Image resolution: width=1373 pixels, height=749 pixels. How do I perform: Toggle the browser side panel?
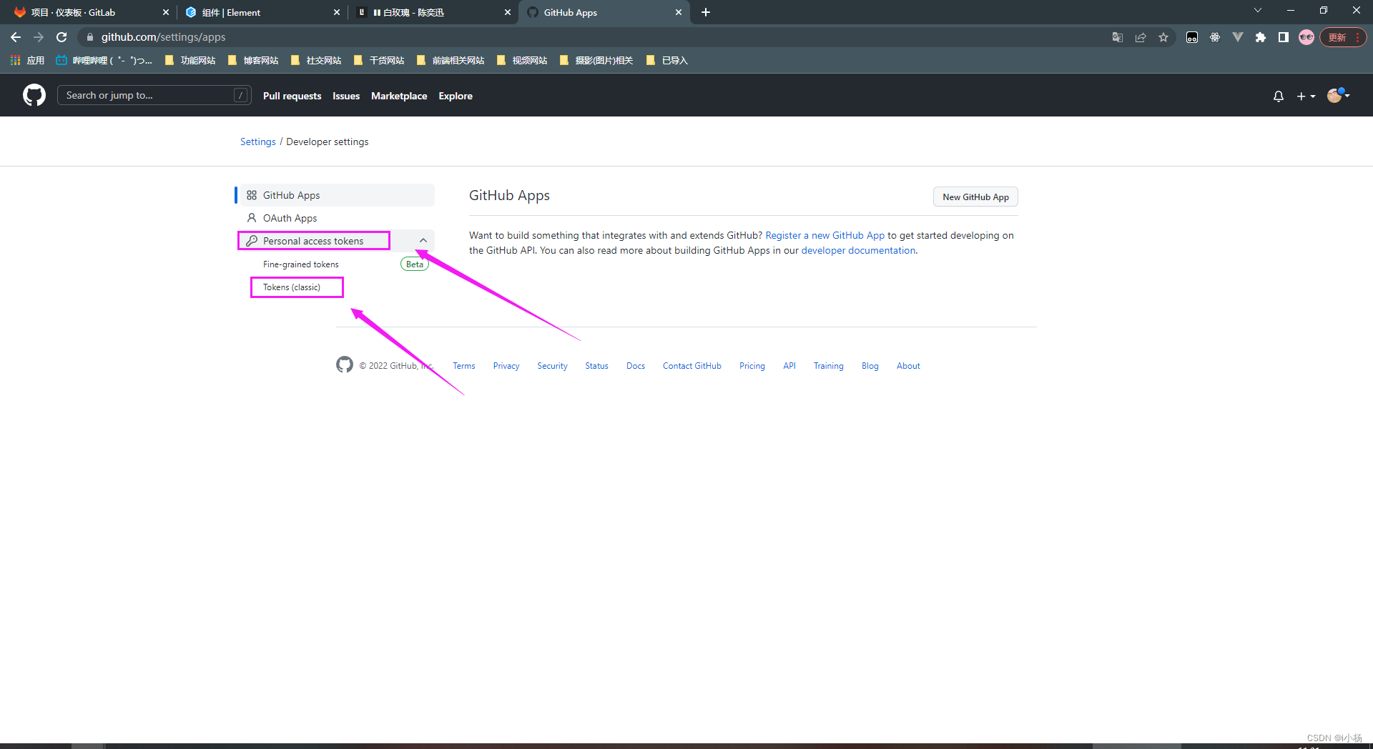[x=1284, y=37]
